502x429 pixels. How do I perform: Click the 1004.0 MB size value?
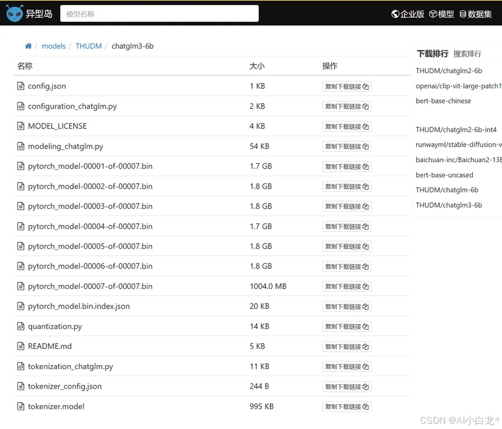pyautogui.click(x=268, y=286)
